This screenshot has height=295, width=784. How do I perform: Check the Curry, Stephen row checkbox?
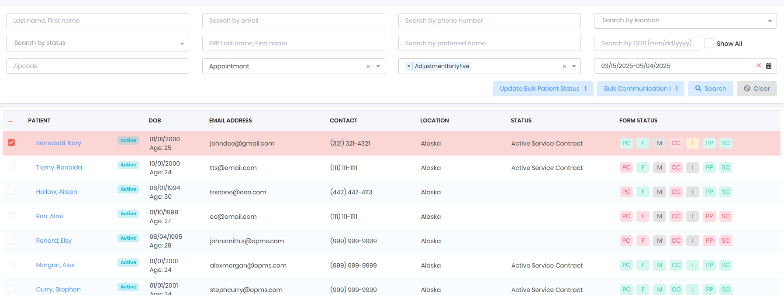(11, 289)
